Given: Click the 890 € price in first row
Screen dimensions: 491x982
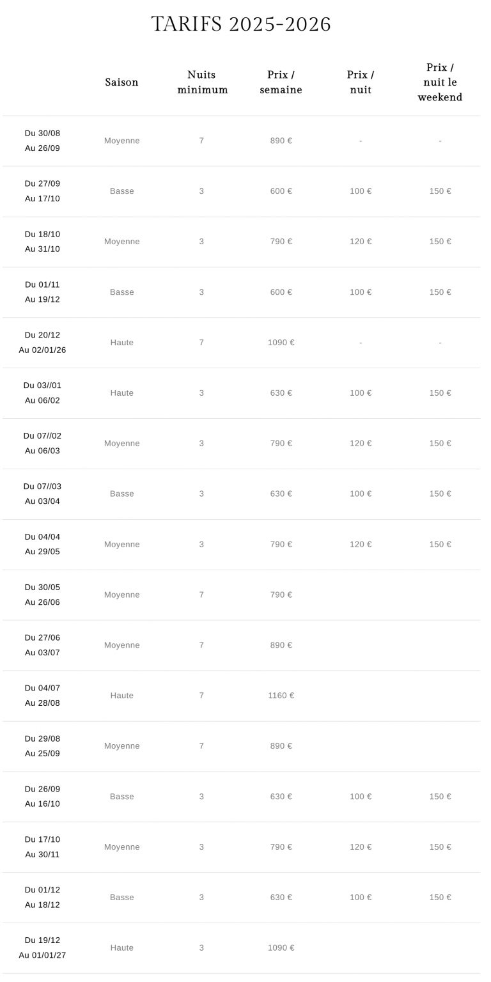Looking at the screenshot, I should 281,141.
